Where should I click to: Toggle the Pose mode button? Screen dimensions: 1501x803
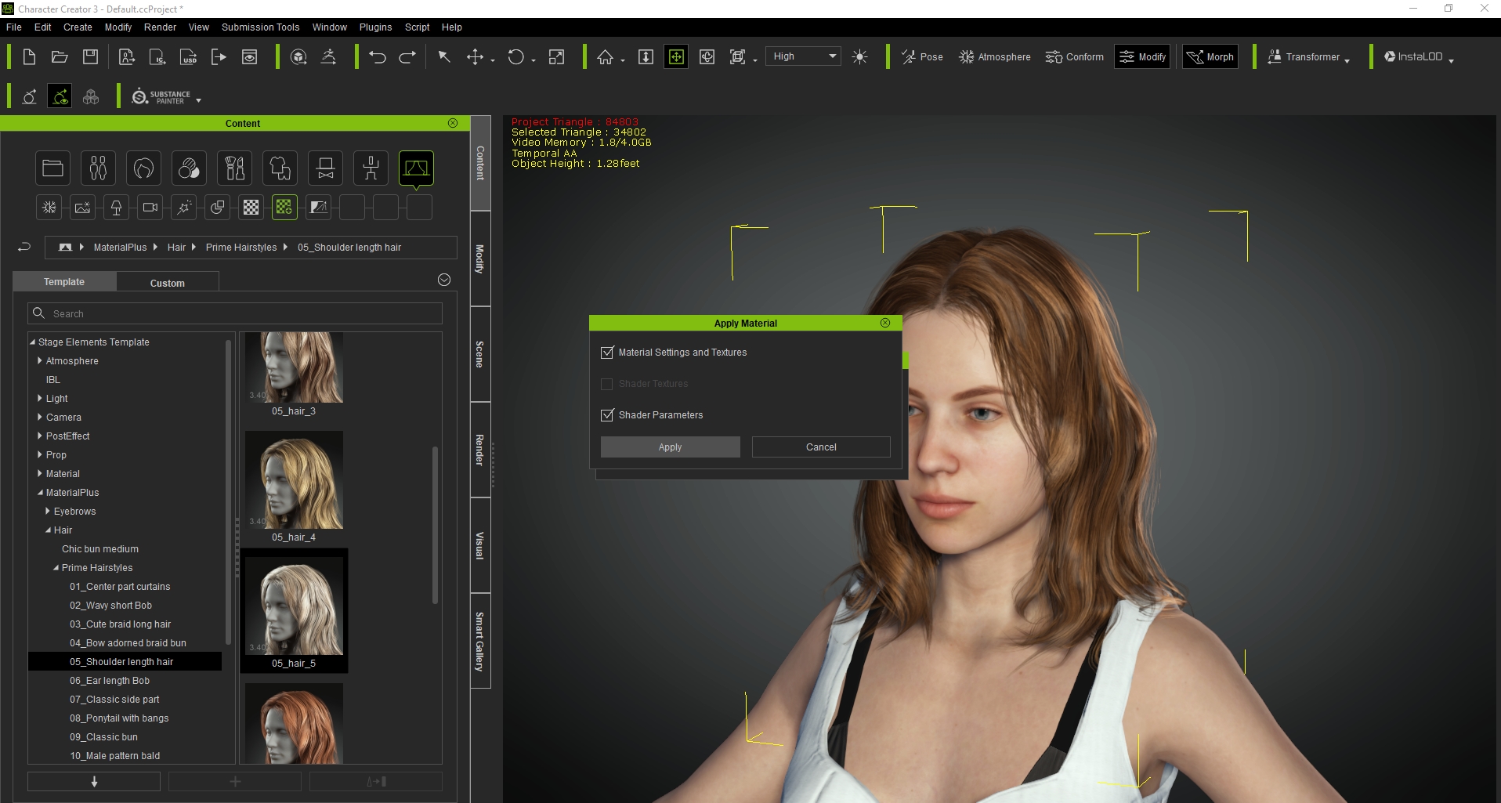pos(922,56)
